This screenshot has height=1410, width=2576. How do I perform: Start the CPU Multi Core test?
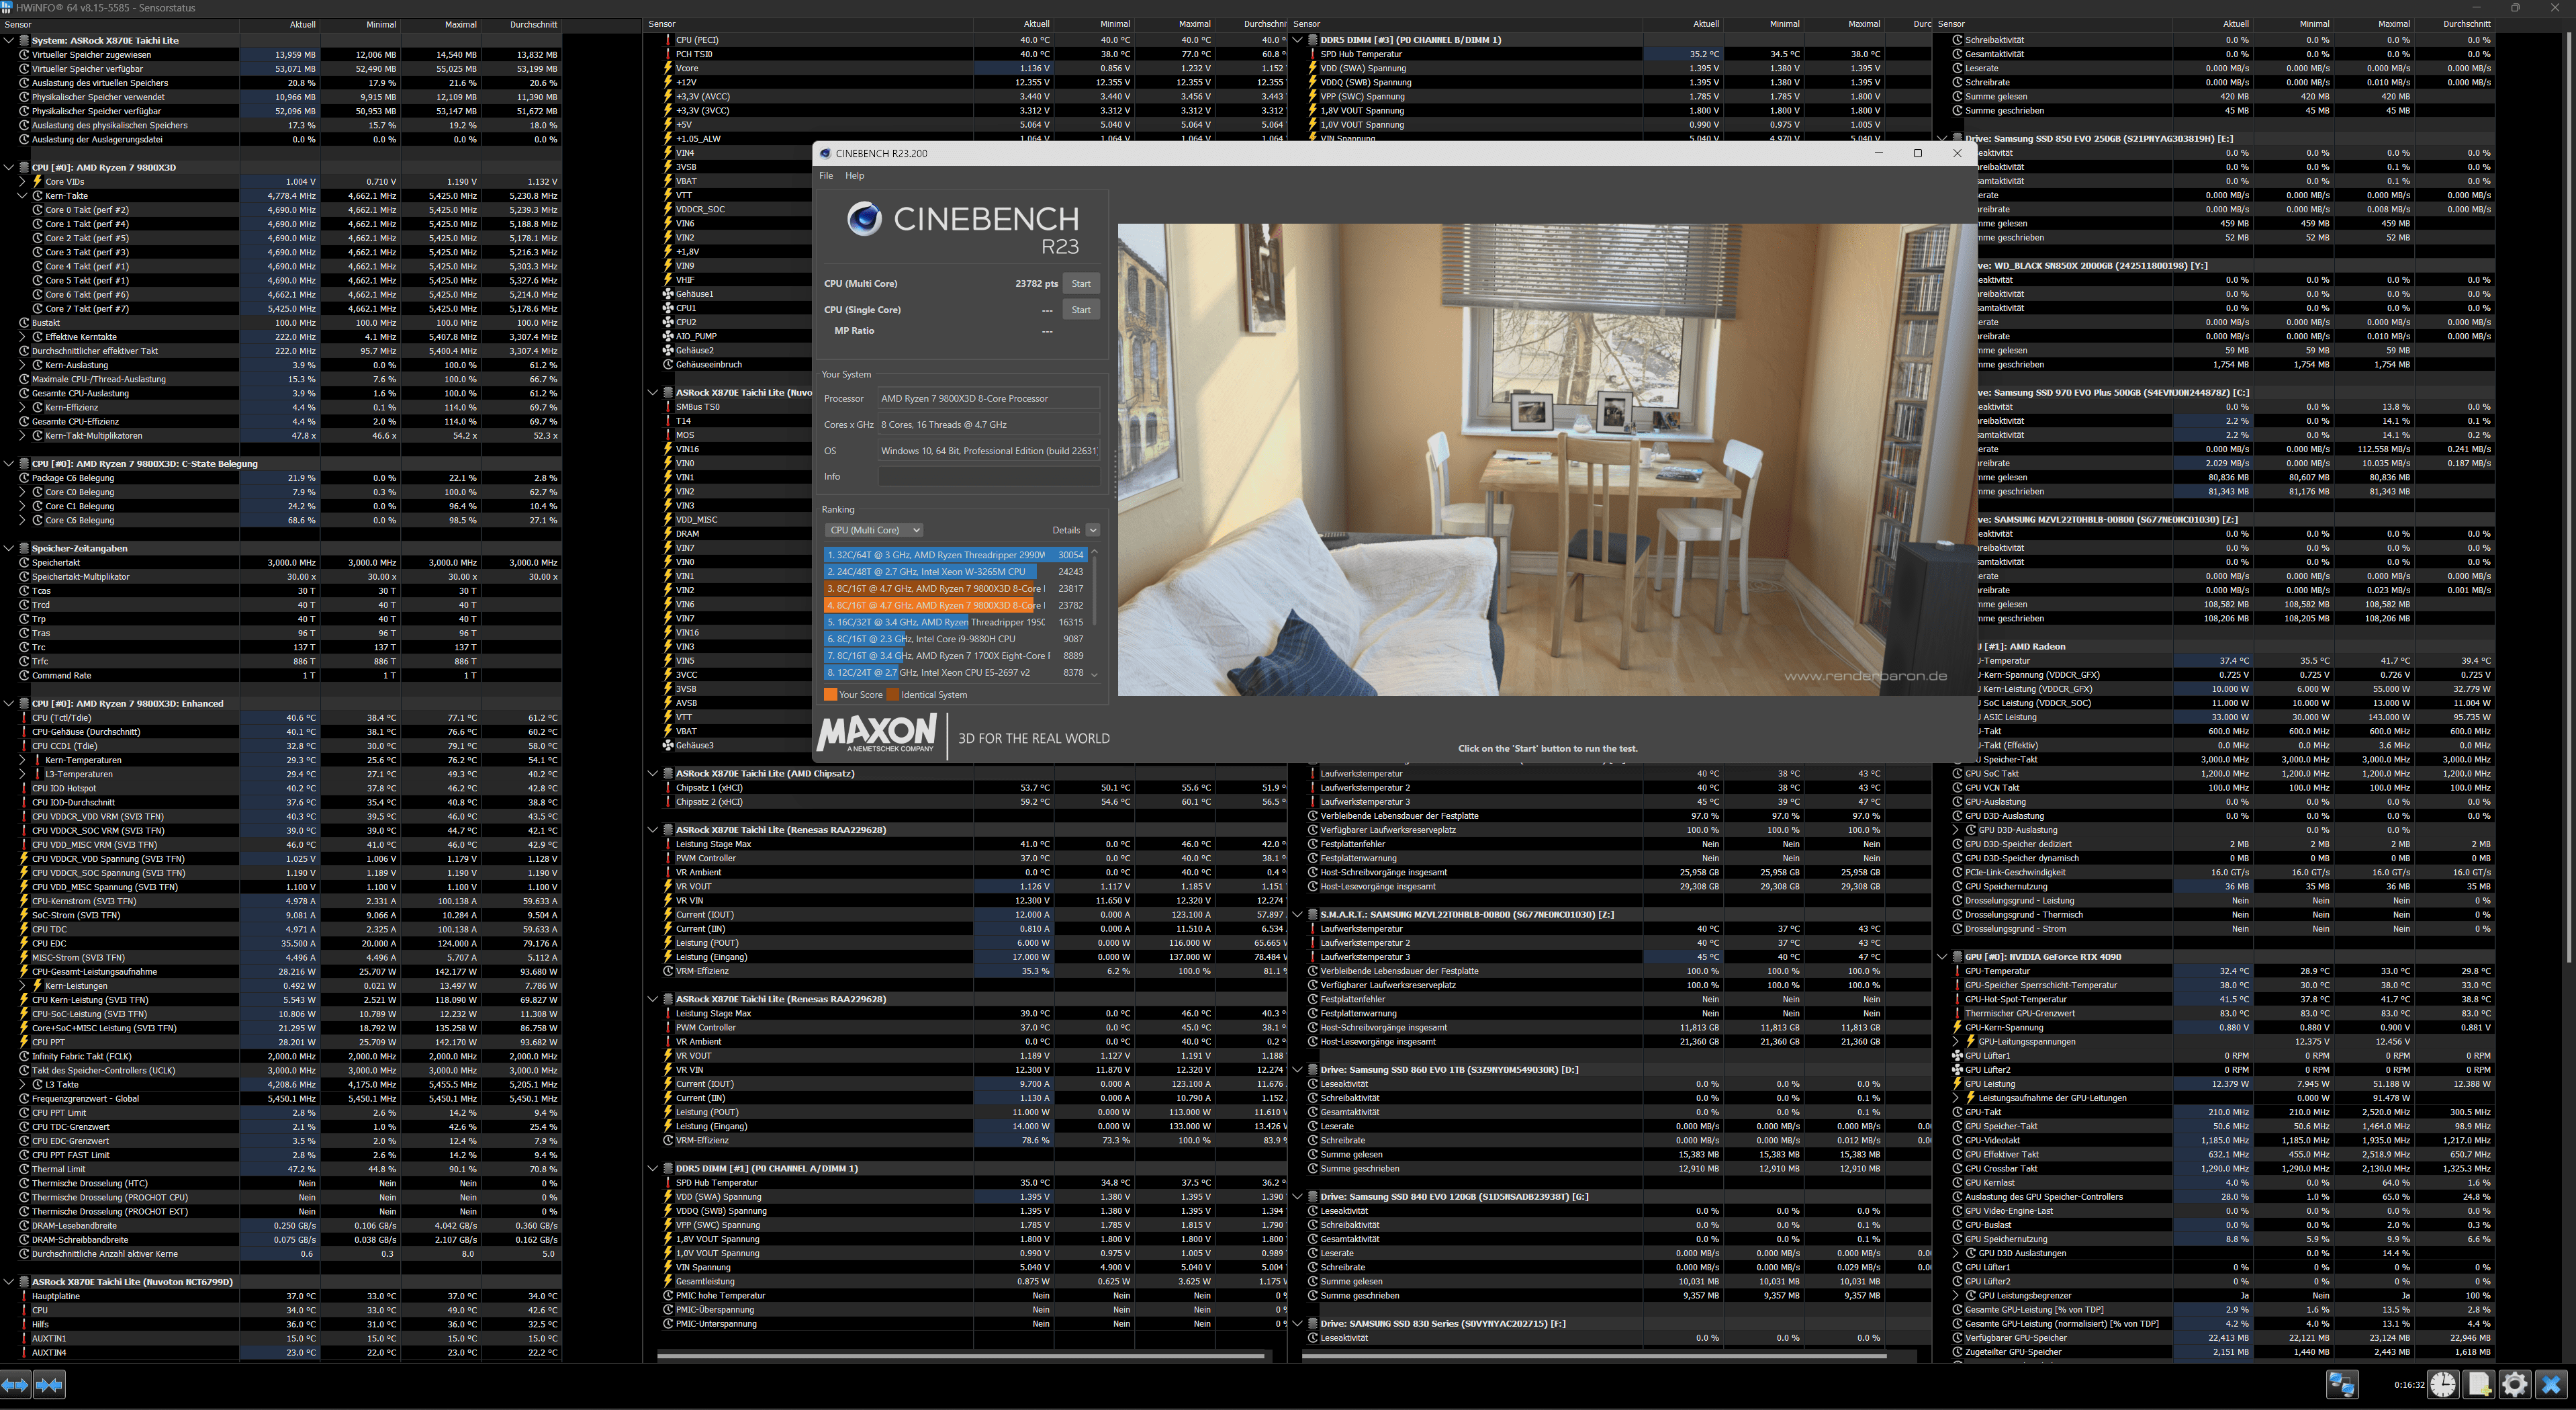coord(1081,284)
